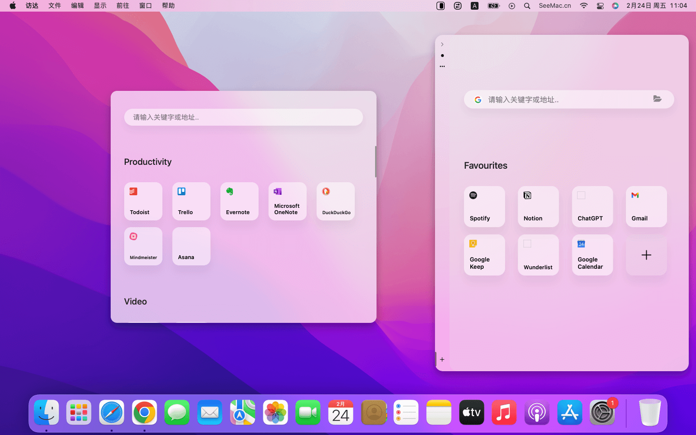Open Mail from the Dock
The image size is (696, 435).
210,413
